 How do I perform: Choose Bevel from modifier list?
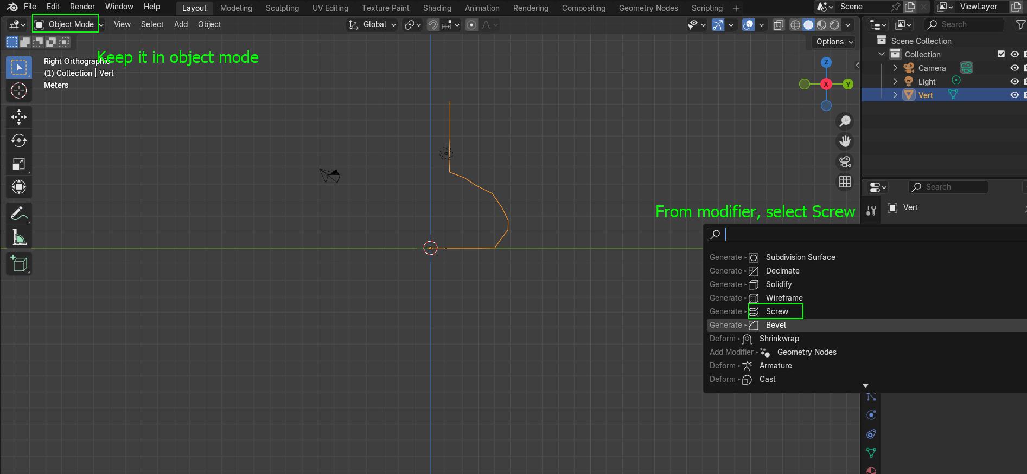pyautogui.click(x=866, y=325)
